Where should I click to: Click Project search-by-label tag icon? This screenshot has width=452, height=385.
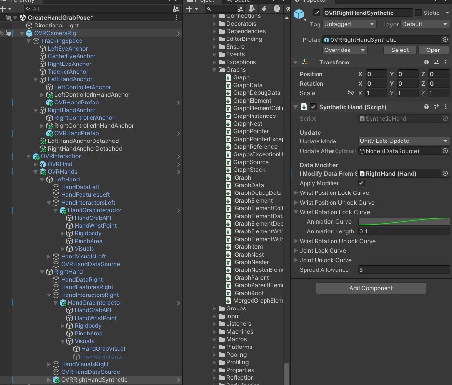(x=264, y=9)
